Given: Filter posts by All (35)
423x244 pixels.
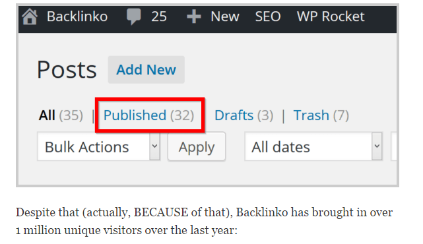Looking at the screenshot, I should click(61, 115).
